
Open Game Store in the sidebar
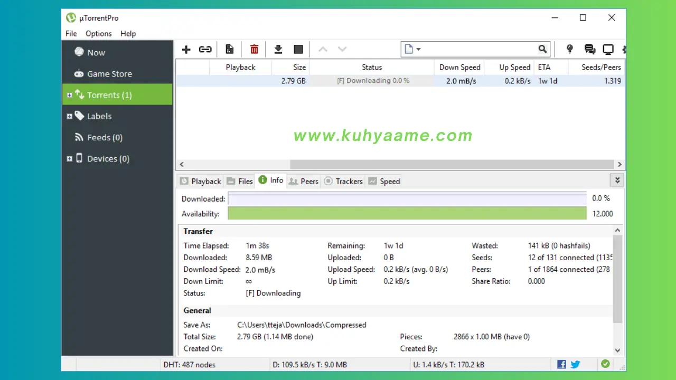click(x=117, y=73)
